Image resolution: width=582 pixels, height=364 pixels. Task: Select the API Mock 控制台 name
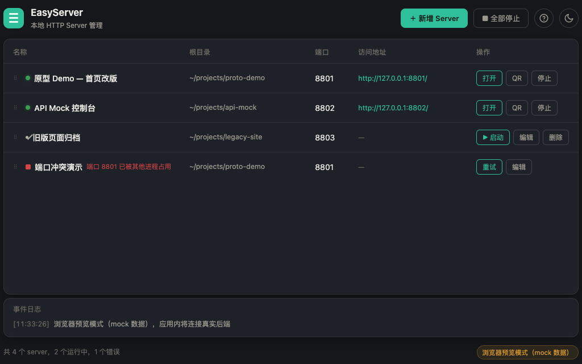pos(65,108)
